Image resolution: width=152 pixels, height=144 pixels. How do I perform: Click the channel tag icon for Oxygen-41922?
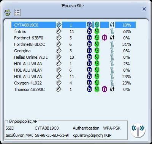point(59,83)
